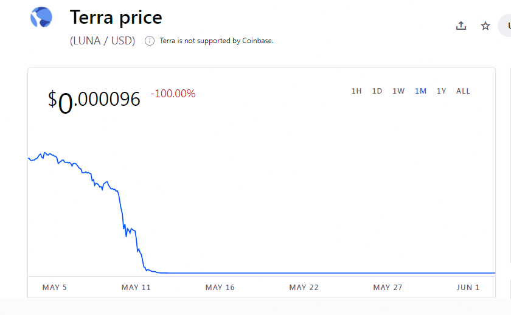Click the partially visible button beside star
This screenshot has width=511, height=315.
[x=504, y=26]
